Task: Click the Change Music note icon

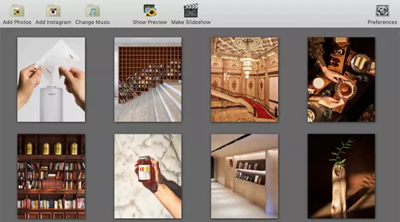Action: [93, 11]
